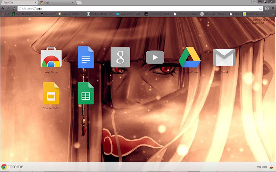Image resolution: width=276 pixels, height=172 pixels.
Task: Open the 'Funniest meme' bookmark
Action: 129,14
